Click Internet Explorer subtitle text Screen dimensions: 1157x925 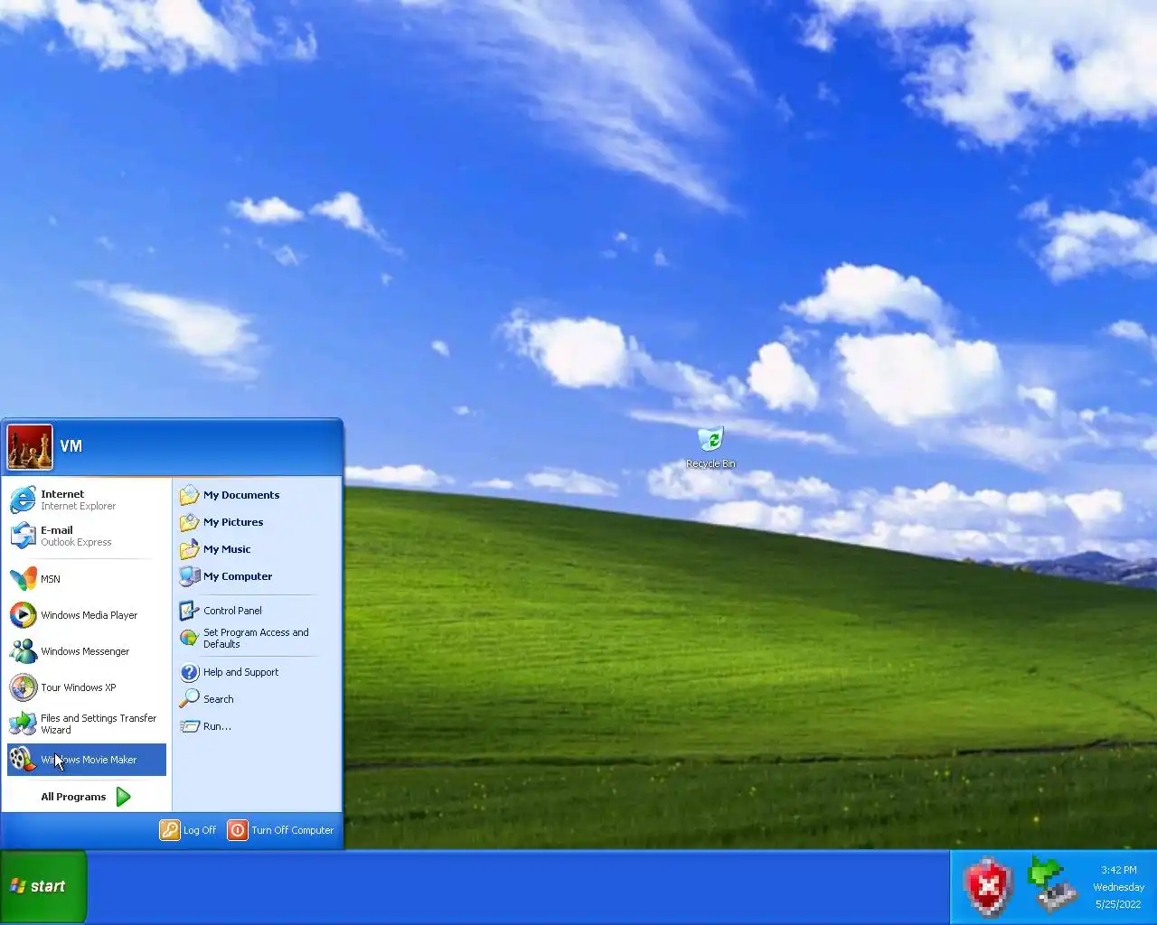coord(78,507)
